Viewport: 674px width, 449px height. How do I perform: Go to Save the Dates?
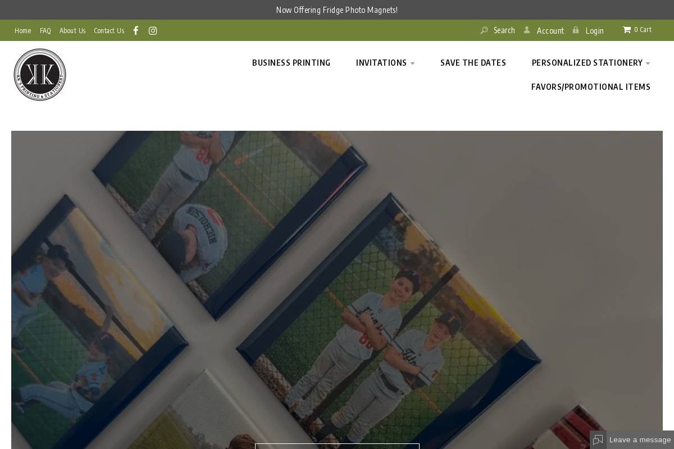[x=473, y=63]
